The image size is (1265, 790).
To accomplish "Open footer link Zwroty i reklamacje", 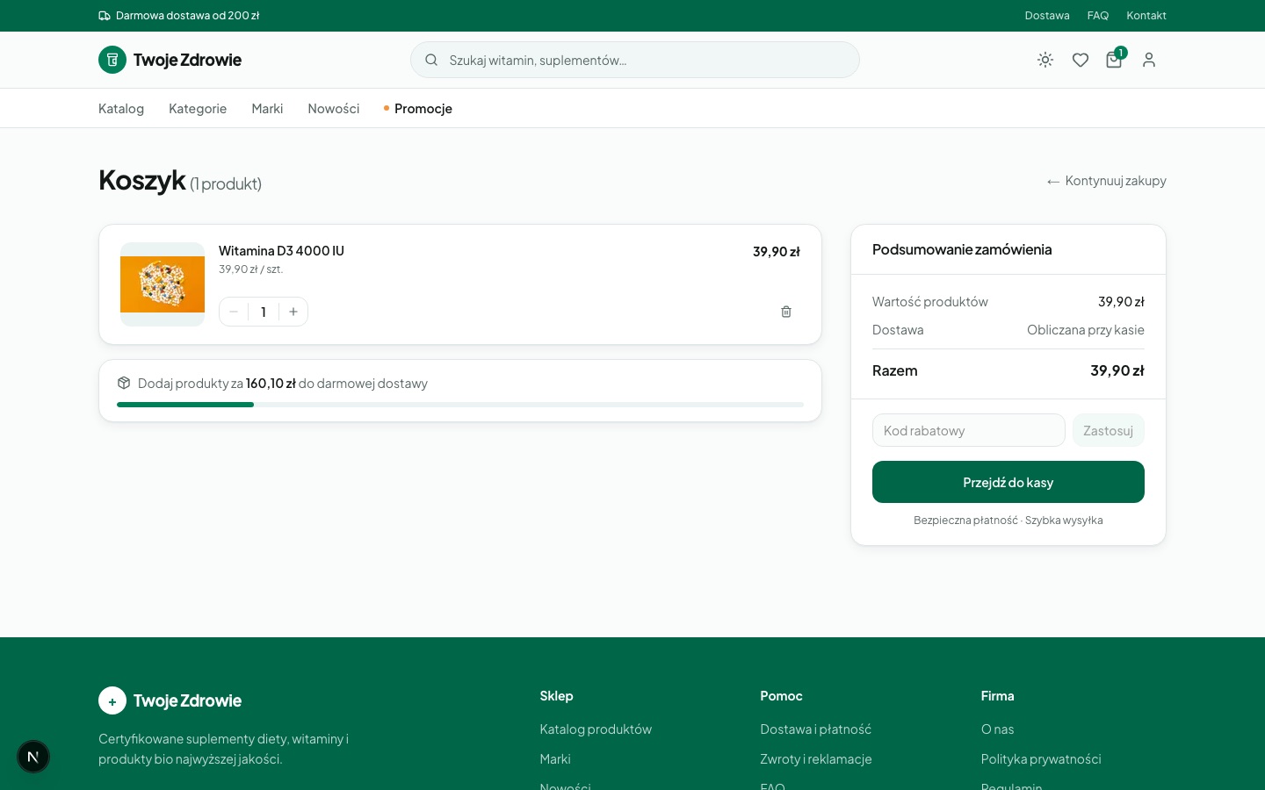I will coord(816,759).
